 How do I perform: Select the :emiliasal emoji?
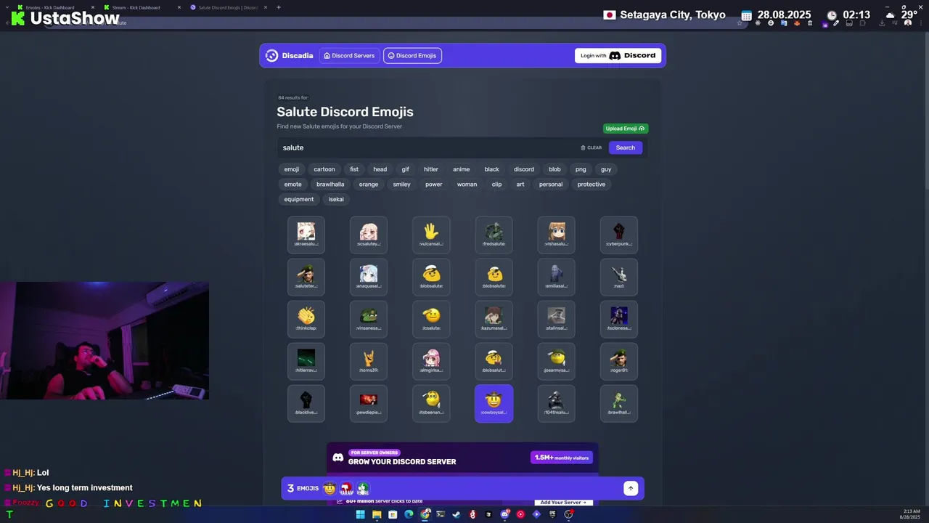556,277
